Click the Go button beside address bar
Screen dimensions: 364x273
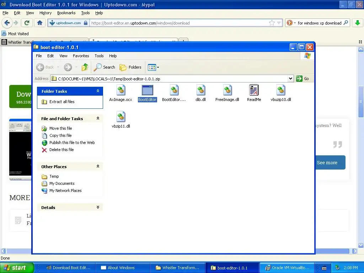click(303, 79)
